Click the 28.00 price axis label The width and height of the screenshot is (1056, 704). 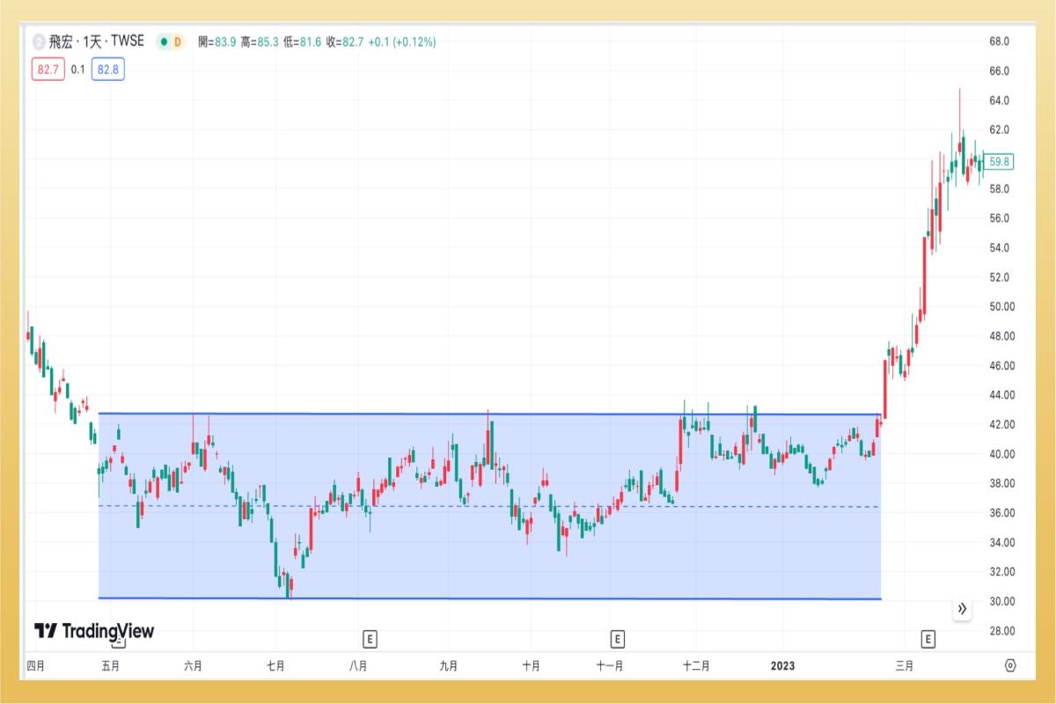click(1001, 631)
